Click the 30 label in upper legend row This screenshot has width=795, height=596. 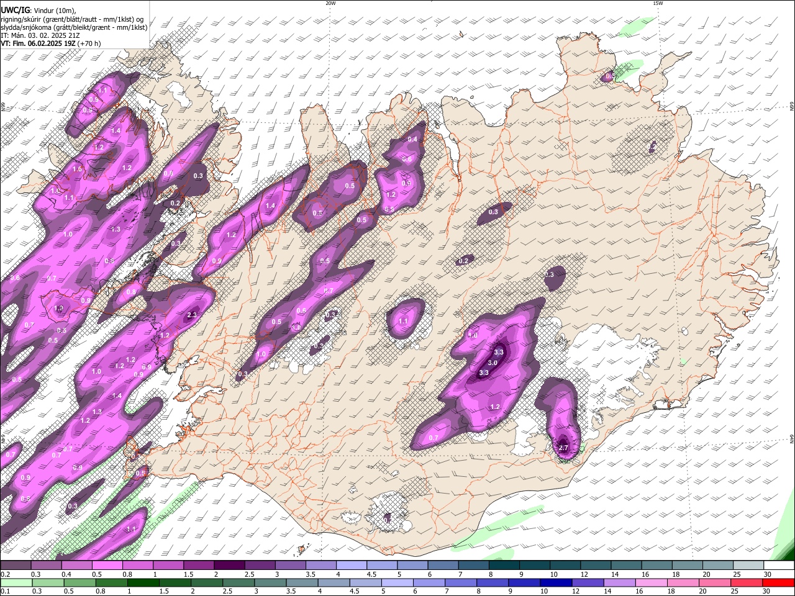(x=767, y=574)
